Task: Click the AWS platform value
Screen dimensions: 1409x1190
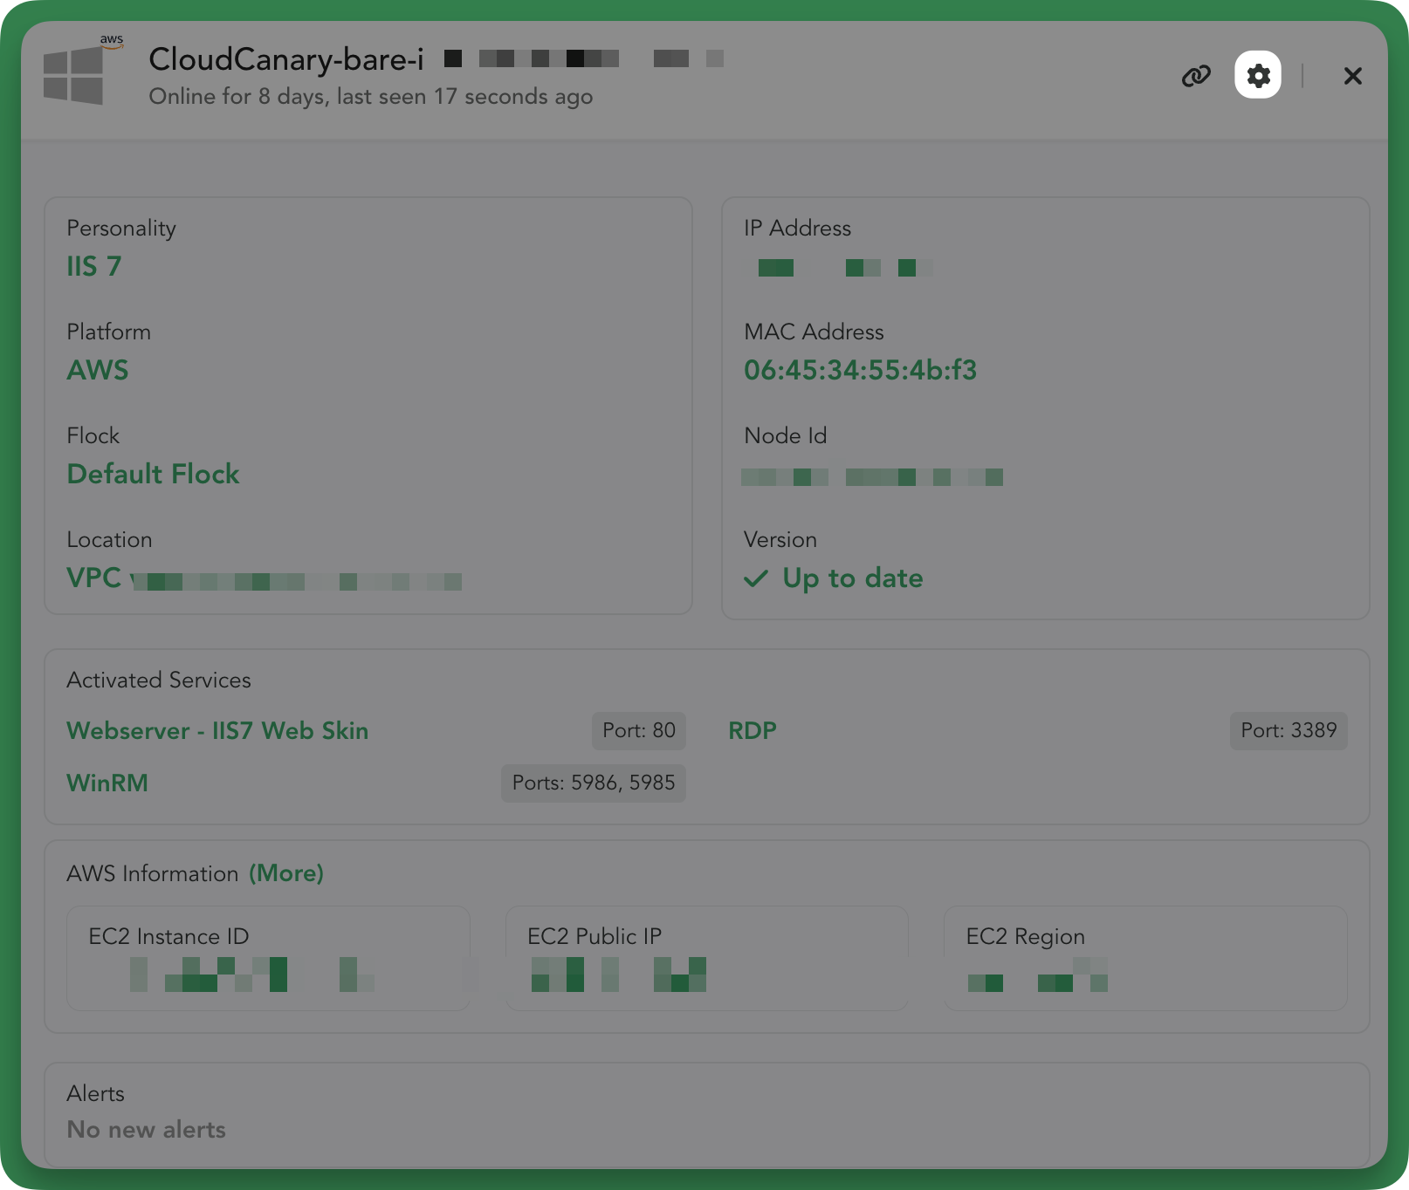Action: (98, 370)
